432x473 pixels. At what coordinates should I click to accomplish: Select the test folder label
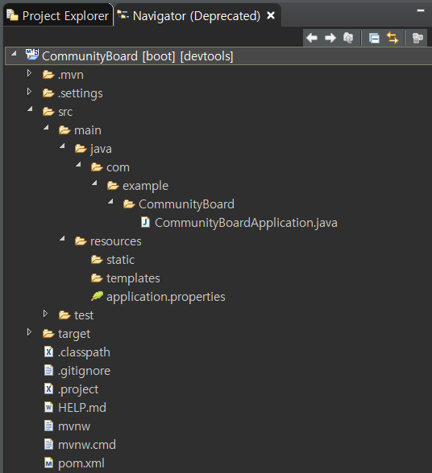(84, 315)
